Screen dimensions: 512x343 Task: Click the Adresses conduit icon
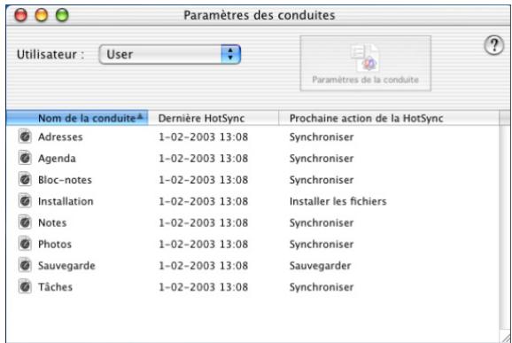tap(25, 136)
